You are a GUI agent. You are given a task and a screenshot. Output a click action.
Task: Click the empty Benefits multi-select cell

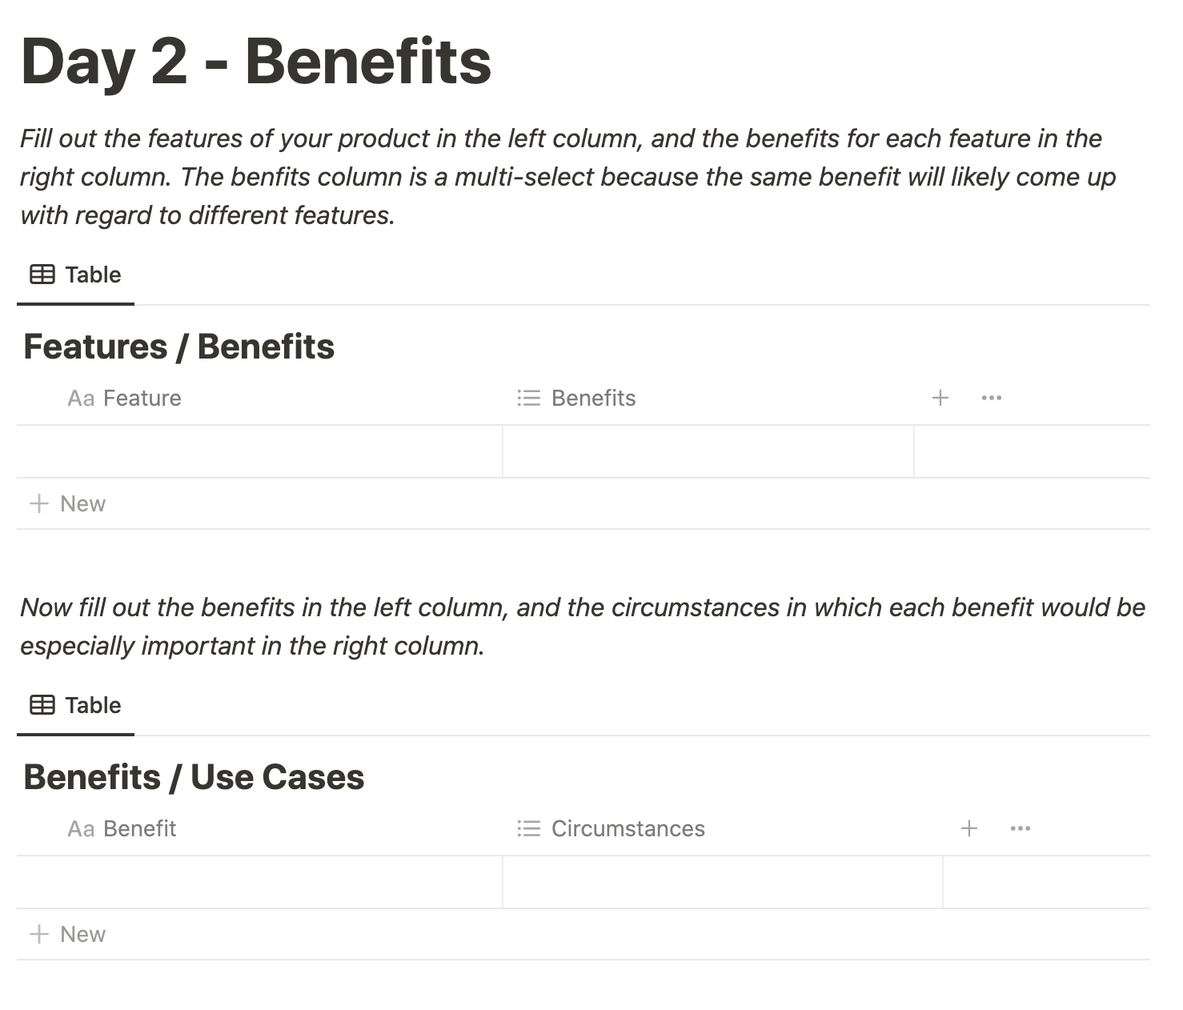tap(708, 451)
